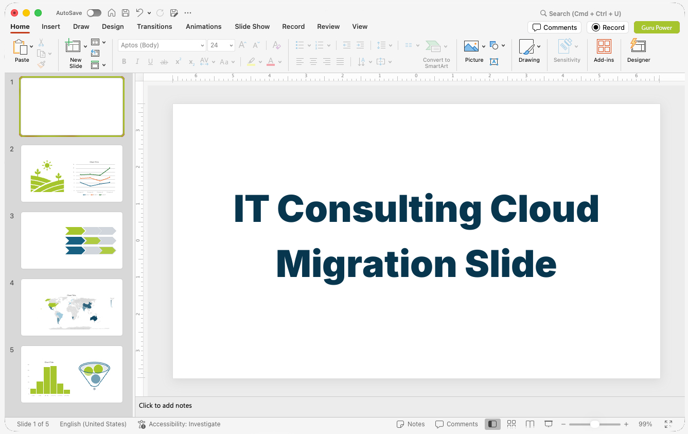Image resolution: width=688 pixels, height=434 pixels.
Task: Click the Home icon in title bar
Action: click(x=112, y=13)
